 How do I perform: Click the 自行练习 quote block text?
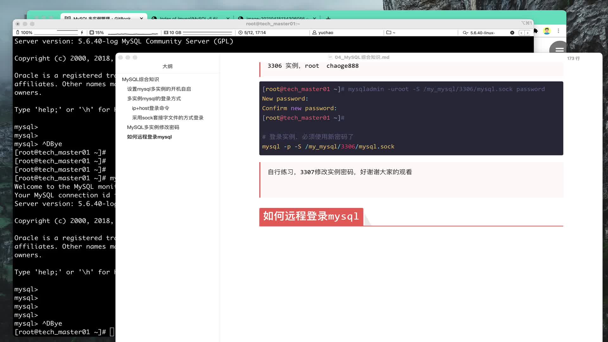(339, 172)
